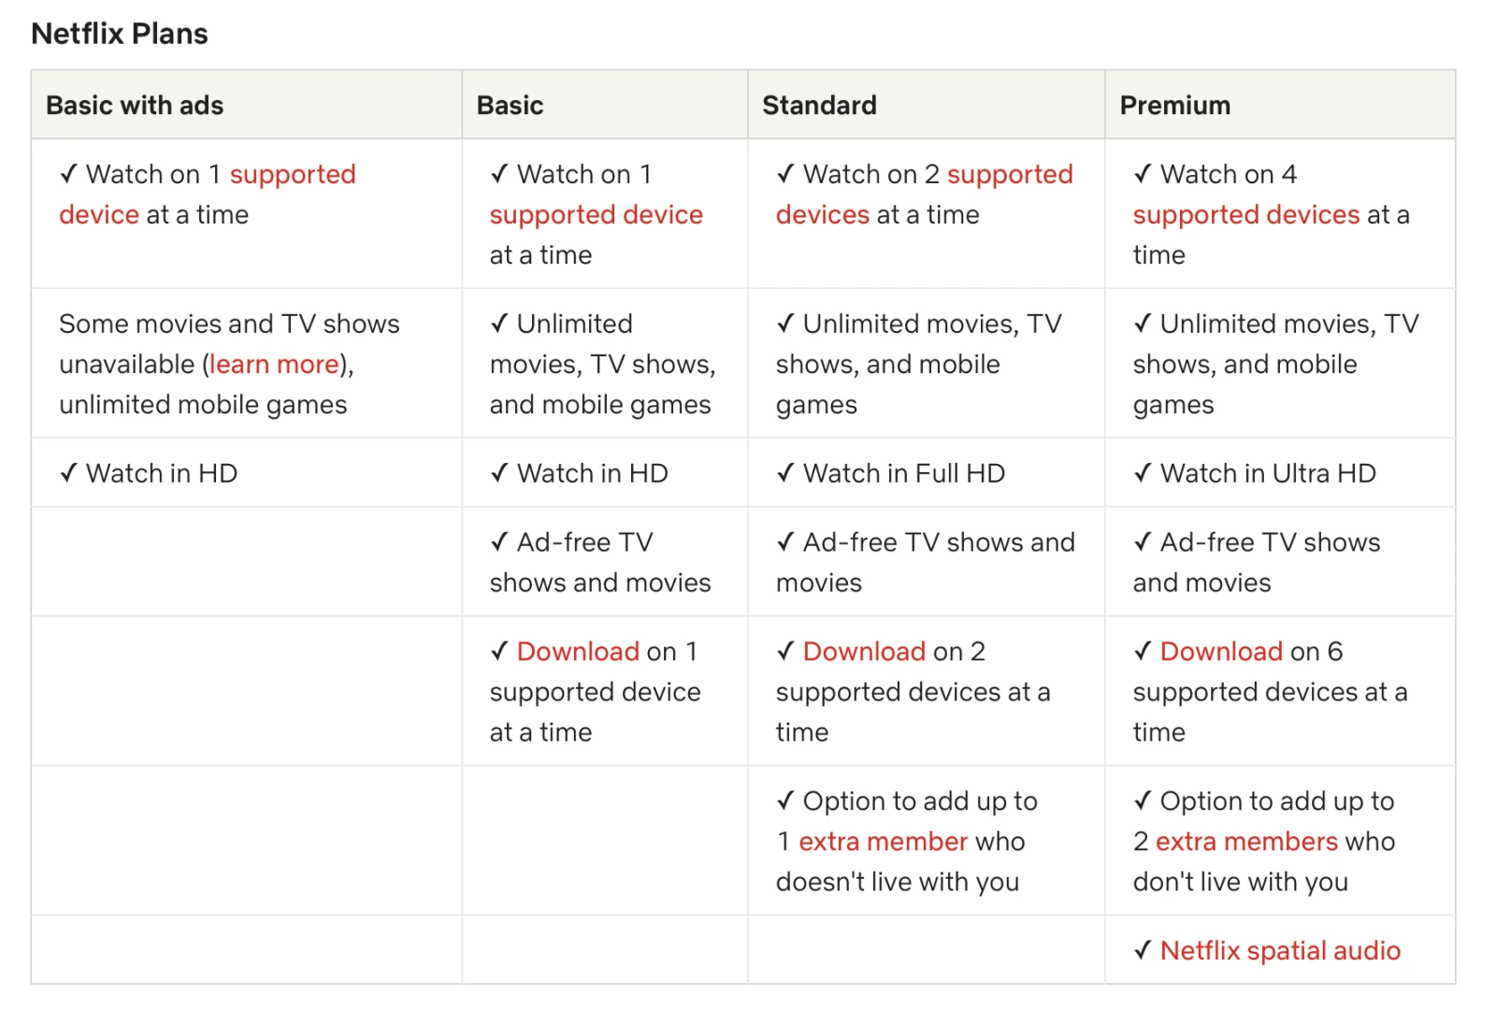
Task: Click checkmark beside 'Watch in Ultra HD'
Action: coord(1142,474)
